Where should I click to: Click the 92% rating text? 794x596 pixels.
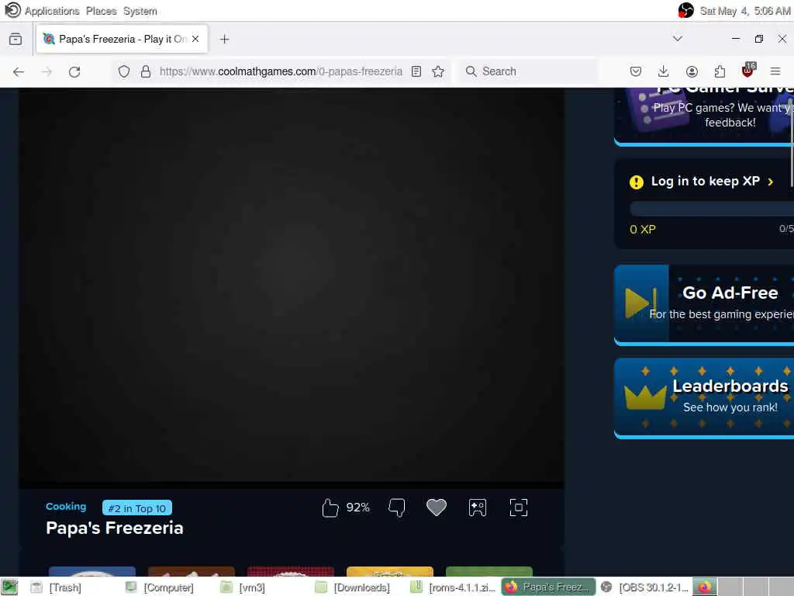pyautogui.click(x=358, y=508)
